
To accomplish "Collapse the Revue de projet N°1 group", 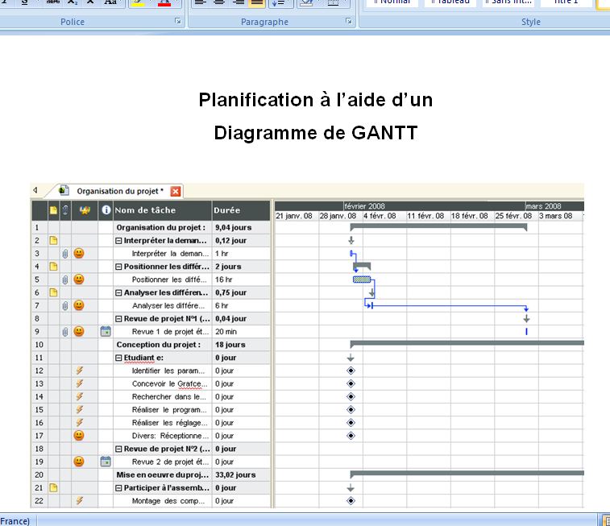I will pos(118,319).
